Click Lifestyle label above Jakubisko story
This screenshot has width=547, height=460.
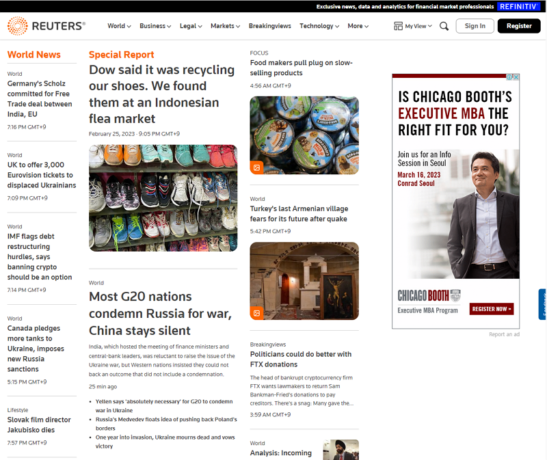[18, 410]
